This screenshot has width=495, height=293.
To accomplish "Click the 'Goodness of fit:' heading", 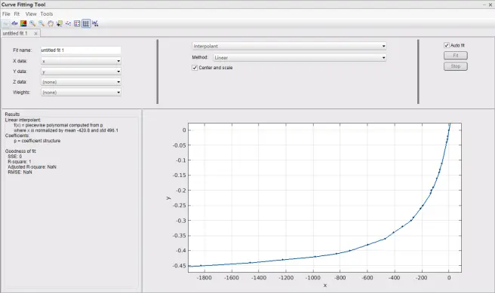I will click(x=20, y=151).
